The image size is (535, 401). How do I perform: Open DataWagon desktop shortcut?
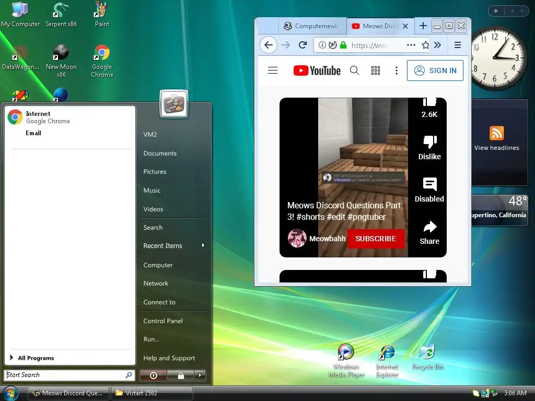click(20, 58)
